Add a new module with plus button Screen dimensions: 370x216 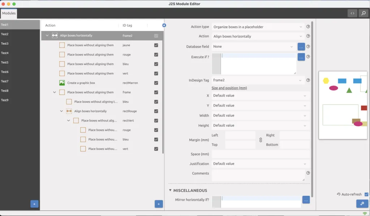tap(34, 204)
